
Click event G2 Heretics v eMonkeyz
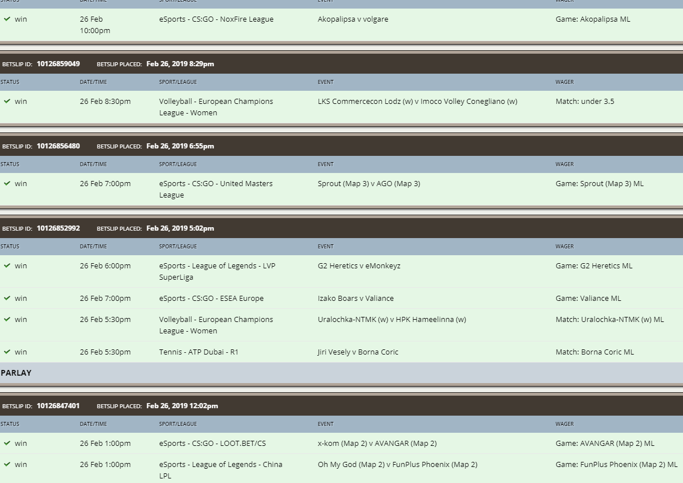(x=359, y=265)
